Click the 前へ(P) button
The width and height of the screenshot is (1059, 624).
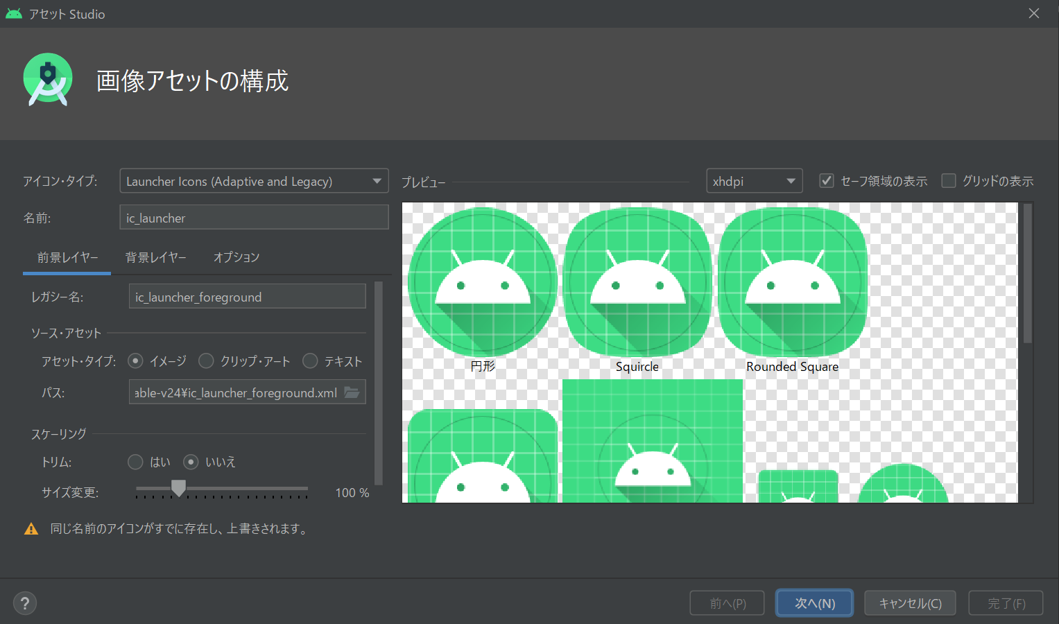click(727, 603)
